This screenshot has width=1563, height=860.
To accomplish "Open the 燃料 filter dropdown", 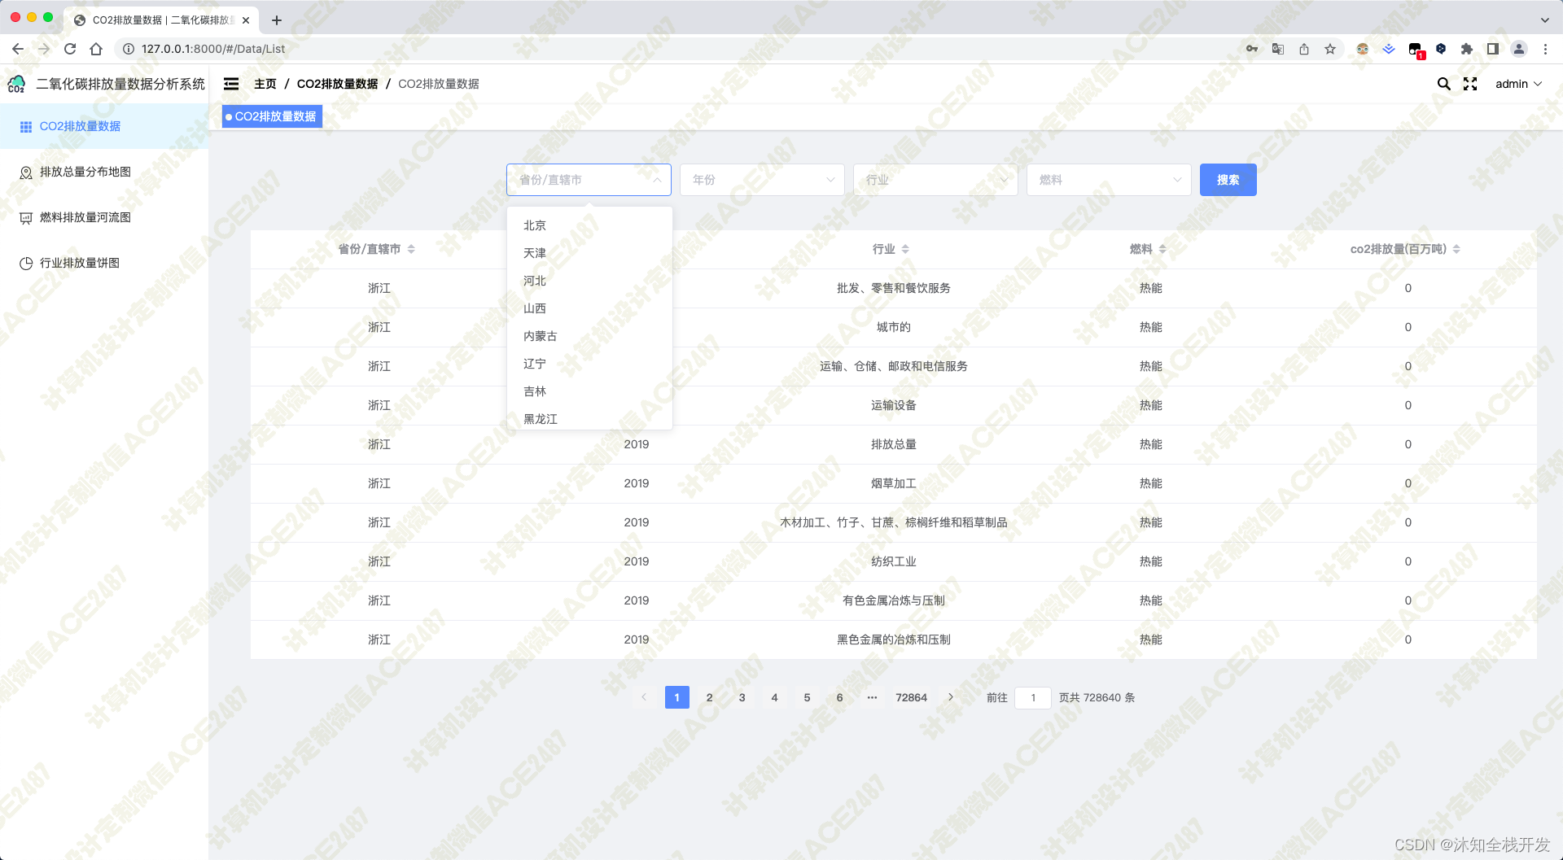I will (1109, 180).
